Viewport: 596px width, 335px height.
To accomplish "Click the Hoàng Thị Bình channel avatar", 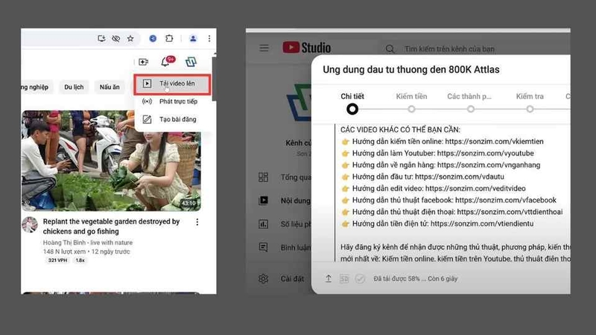I will (x=30, y=225).
